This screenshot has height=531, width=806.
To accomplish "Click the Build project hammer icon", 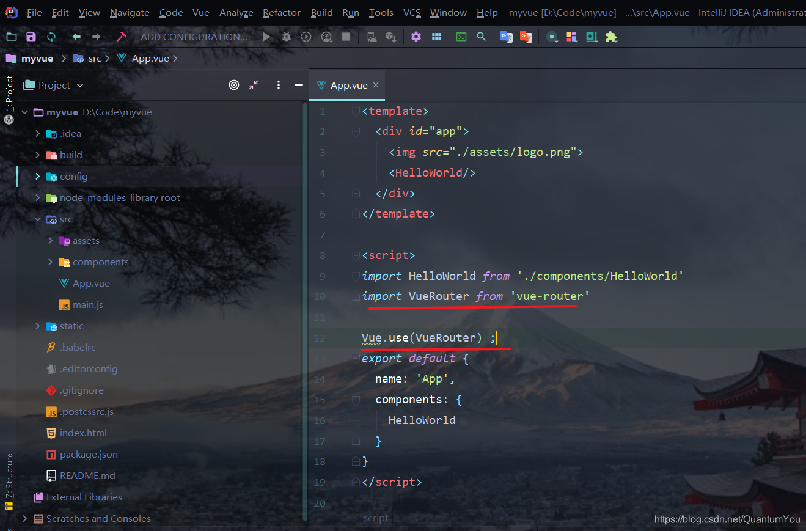I will [x=121, y=37].
